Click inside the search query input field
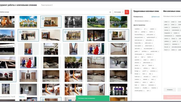The height and width of the screenshot is (102, 181). 54,12
